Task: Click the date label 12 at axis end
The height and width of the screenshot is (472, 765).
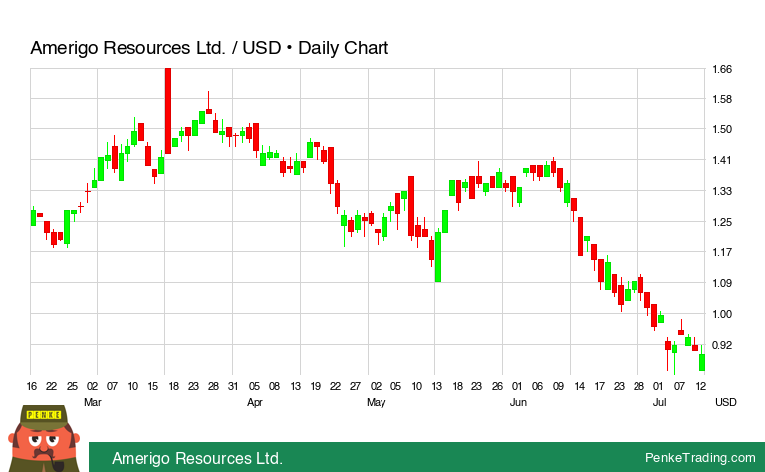Action: [701, 386]
